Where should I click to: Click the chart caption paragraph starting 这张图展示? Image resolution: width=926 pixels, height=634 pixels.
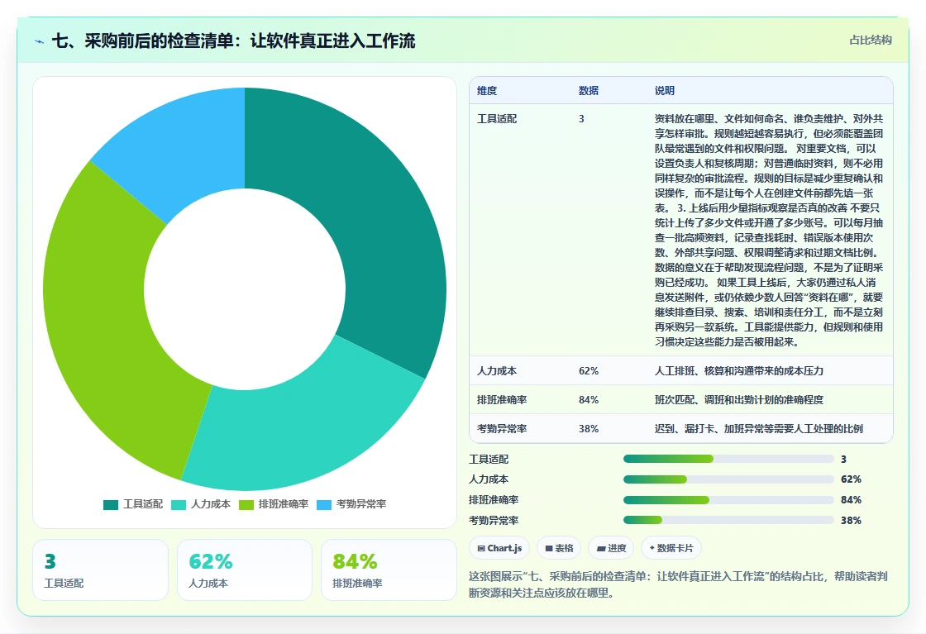tap(679, 584)
